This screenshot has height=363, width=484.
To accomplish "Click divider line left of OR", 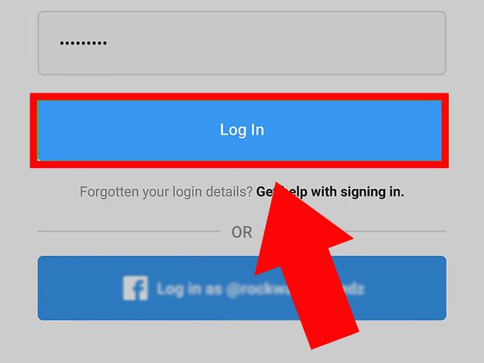I will tap(129, 231).
